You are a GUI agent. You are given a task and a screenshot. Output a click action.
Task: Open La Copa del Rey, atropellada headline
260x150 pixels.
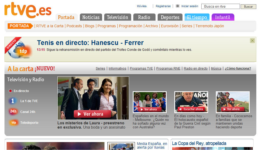coord(199,143)
